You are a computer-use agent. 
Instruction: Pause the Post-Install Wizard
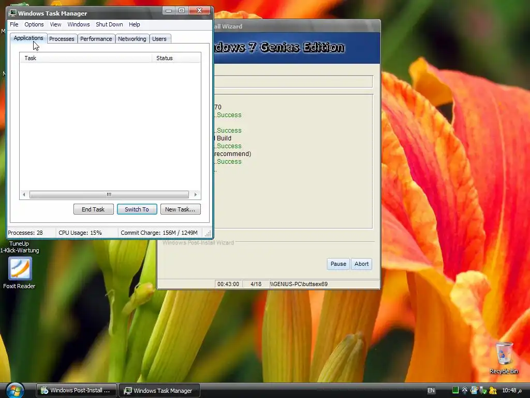click(338, 264)
